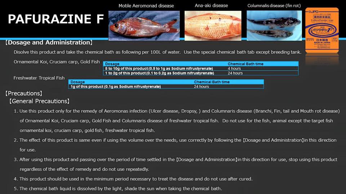This screenshot has height=194, width=346.
Task: Click the PAFURAZINE F title
Action: coord(56,19)
